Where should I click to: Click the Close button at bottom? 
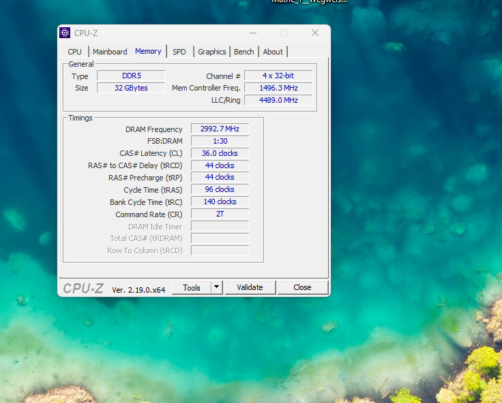click(x=303, y=287)
